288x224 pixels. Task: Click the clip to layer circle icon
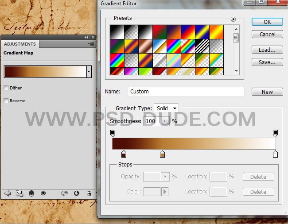pyautogui.click(x=31, y=193)
